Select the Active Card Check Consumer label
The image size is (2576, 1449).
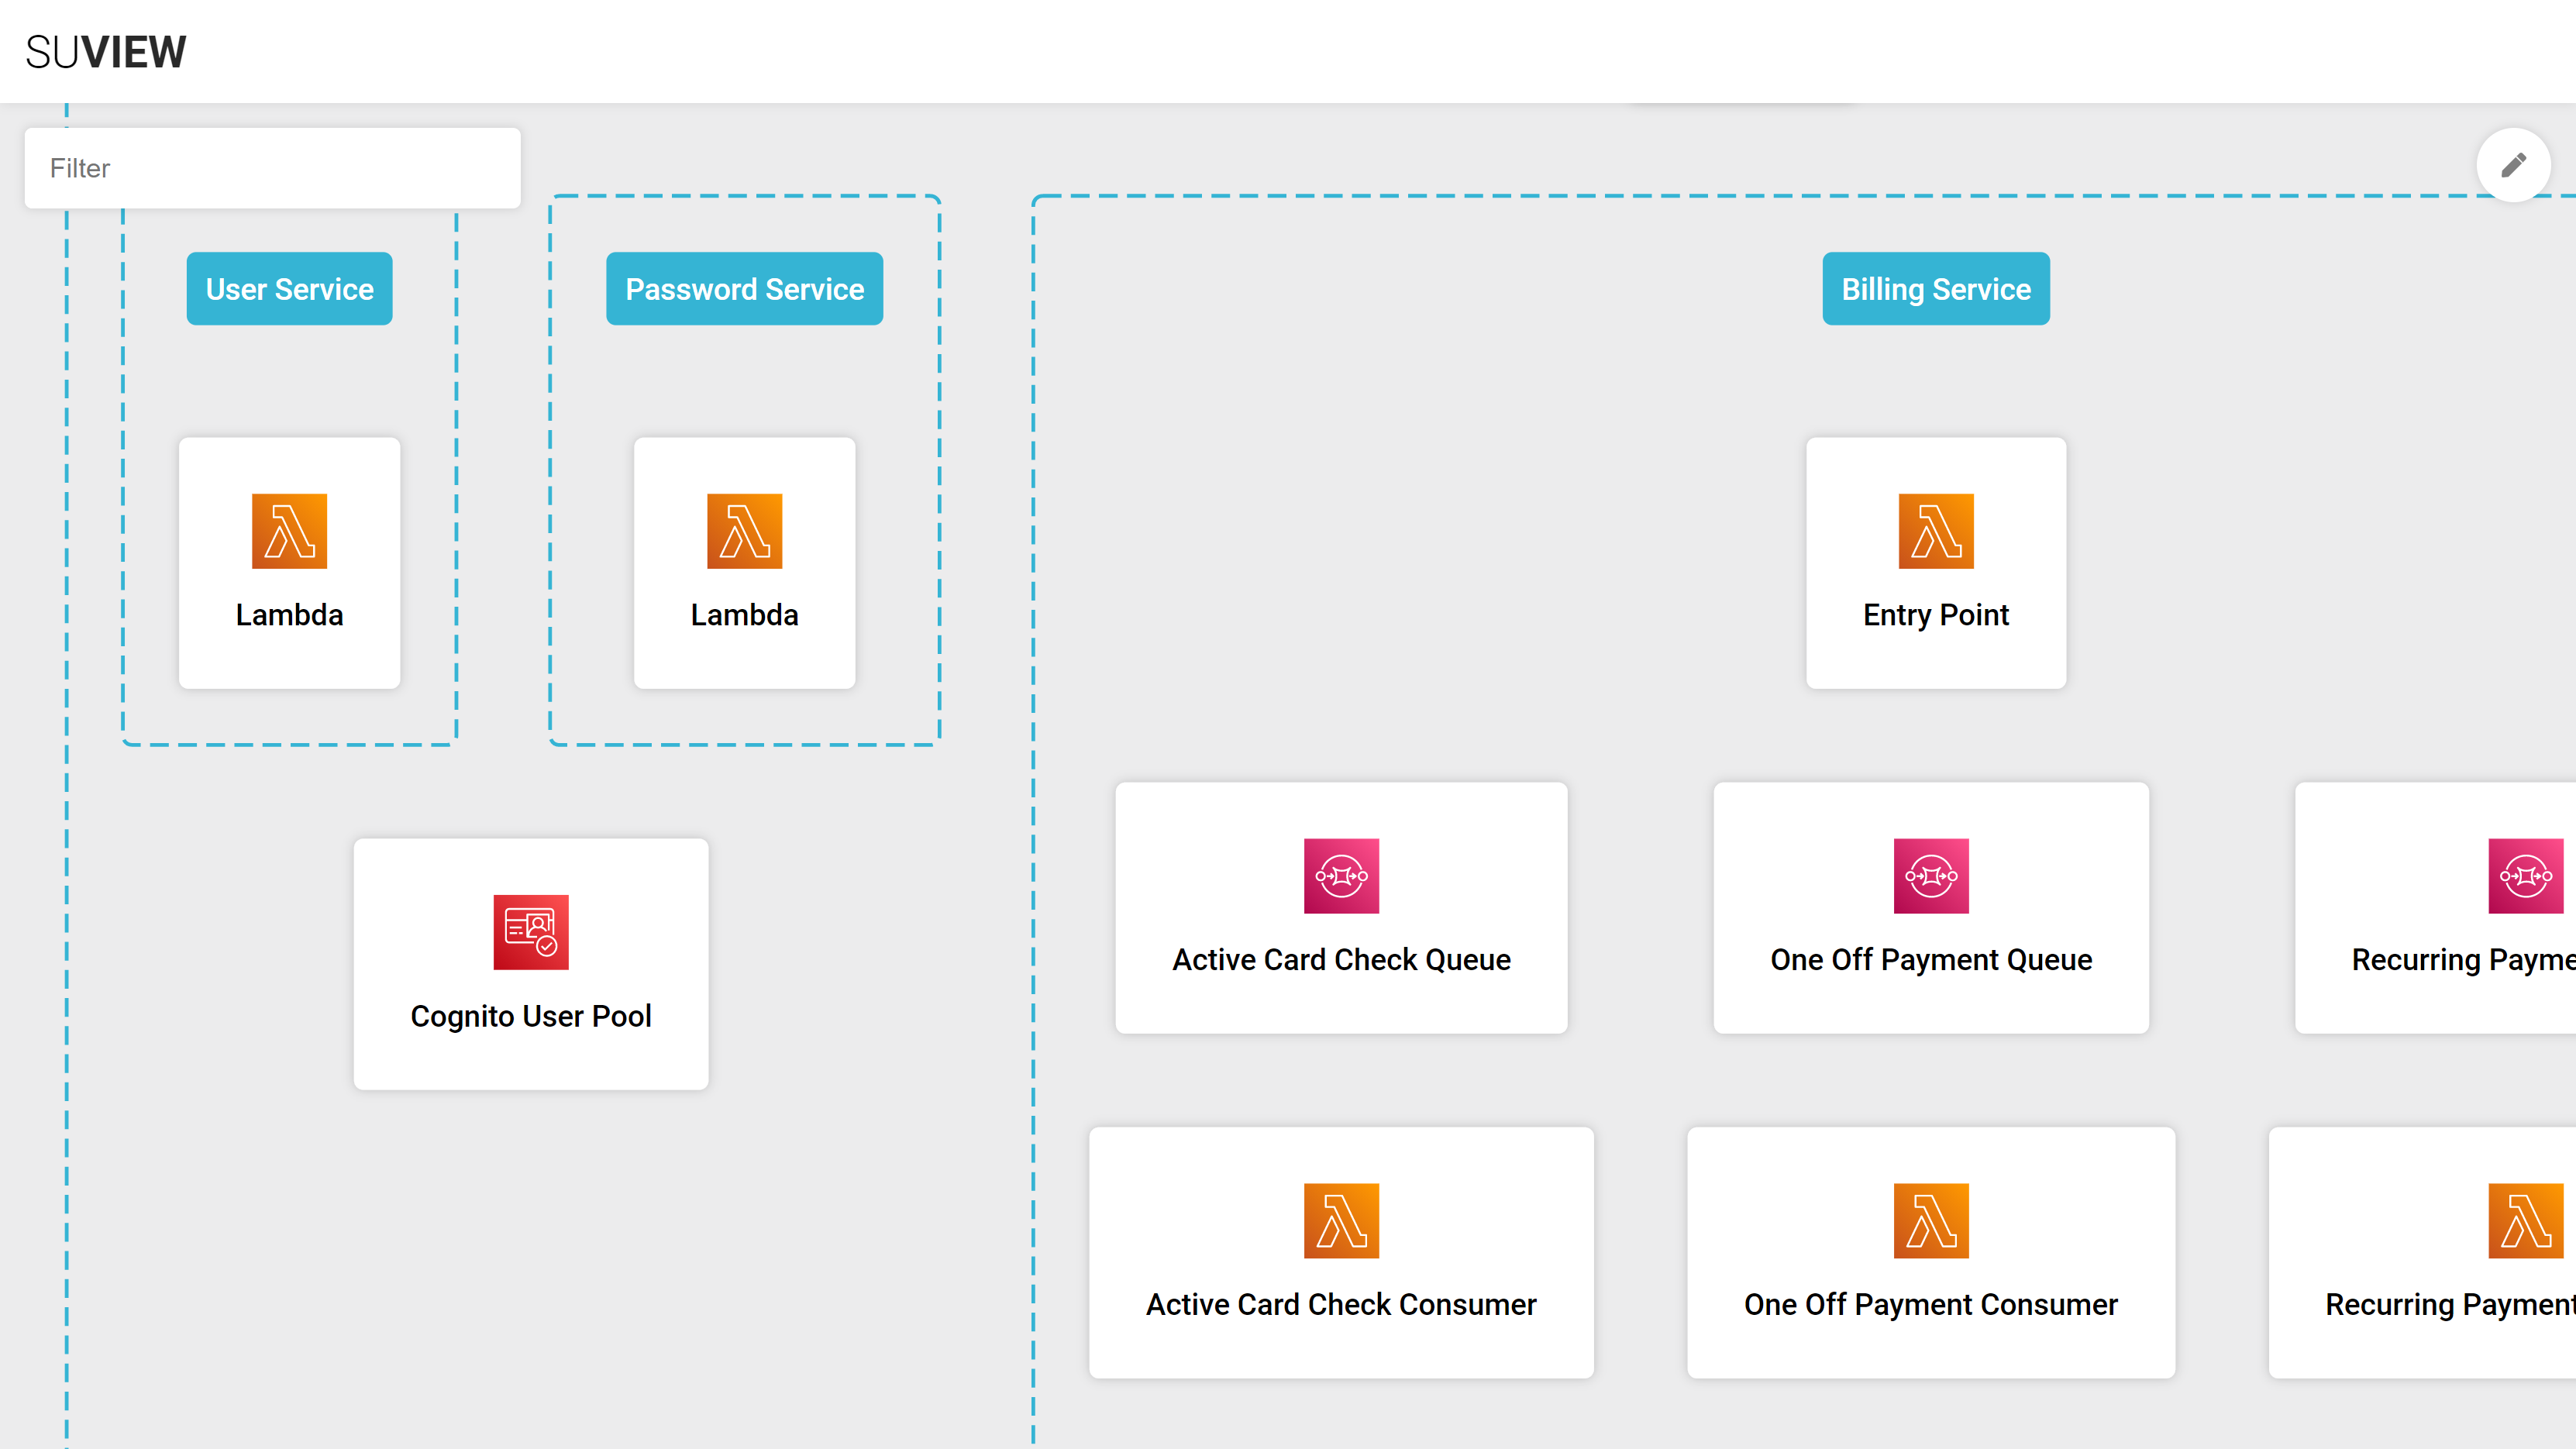pos(1341,1305)
